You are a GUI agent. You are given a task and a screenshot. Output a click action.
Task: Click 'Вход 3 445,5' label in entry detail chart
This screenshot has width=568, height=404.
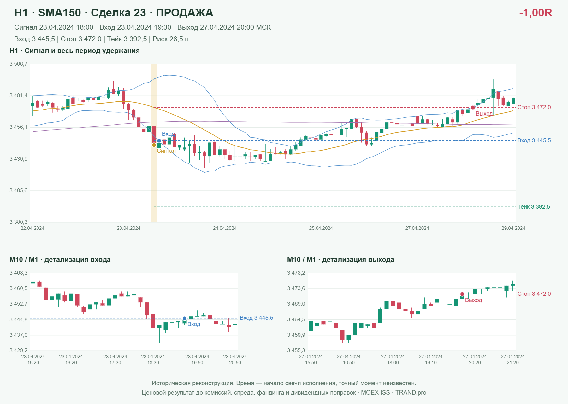click(x=257, y=318)
